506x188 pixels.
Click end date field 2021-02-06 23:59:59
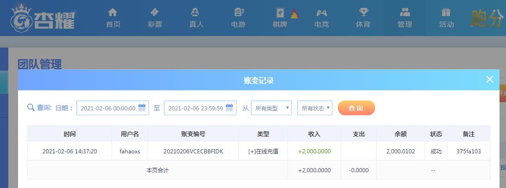pos(200,108)
